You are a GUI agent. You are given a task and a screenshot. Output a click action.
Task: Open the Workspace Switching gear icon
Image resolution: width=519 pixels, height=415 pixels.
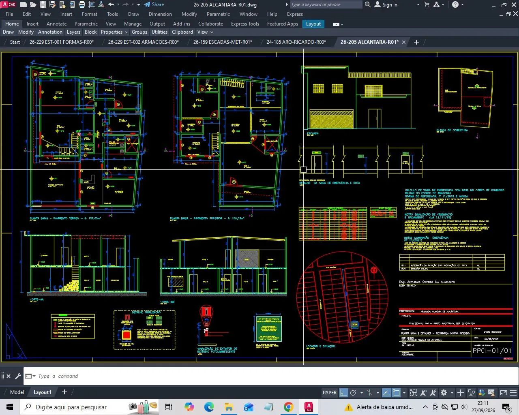(444, 392)
